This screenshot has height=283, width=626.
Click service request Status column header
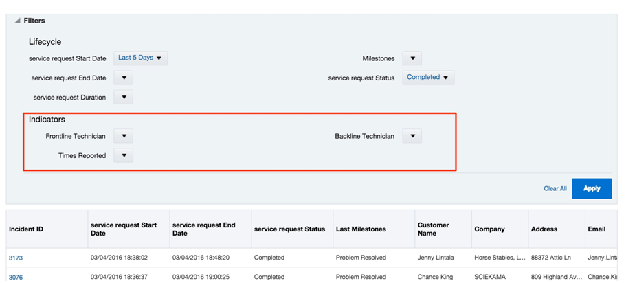[289, 229]
